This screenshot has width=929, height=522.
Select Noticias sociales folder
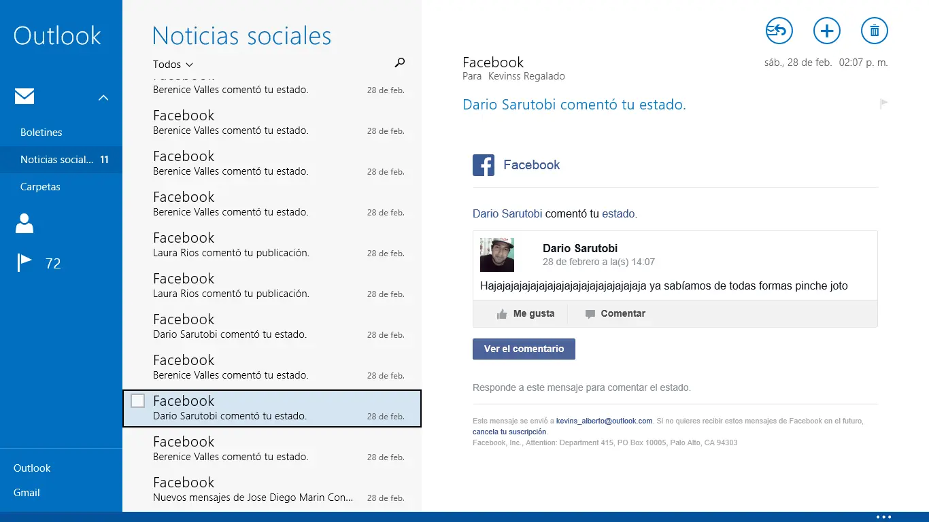[x=61, y=160]
